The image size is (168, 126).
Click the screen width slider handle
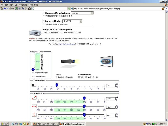point(84,107)
